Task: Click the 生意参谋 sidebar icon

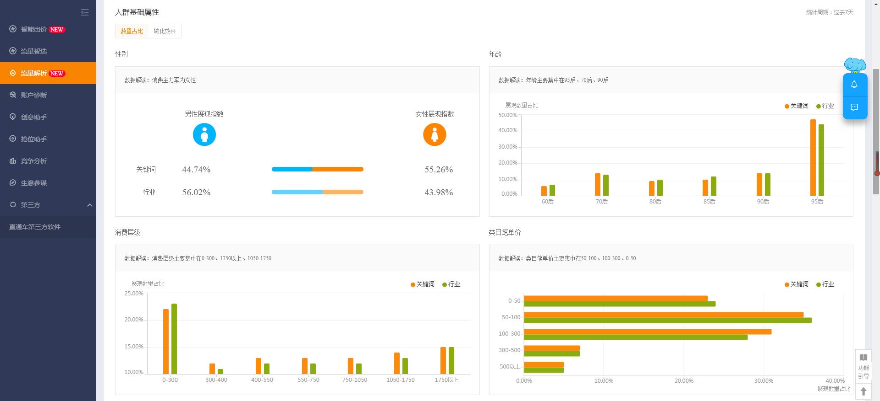Action: (x=13, y=182)
